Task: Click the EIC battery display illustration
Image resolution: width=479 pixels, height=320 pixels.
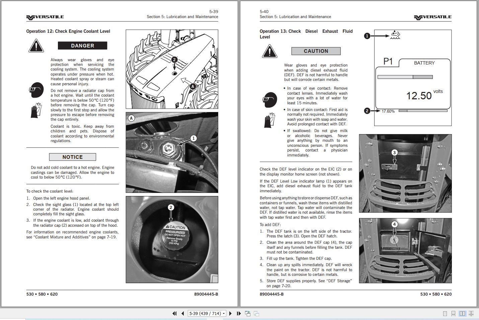Action: (413, 78)
